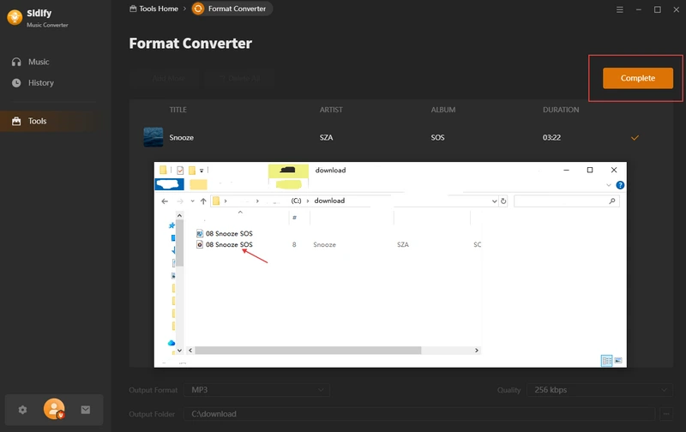Click the orange Complete button
Viewport: 686px width, 432px height.
638,78
